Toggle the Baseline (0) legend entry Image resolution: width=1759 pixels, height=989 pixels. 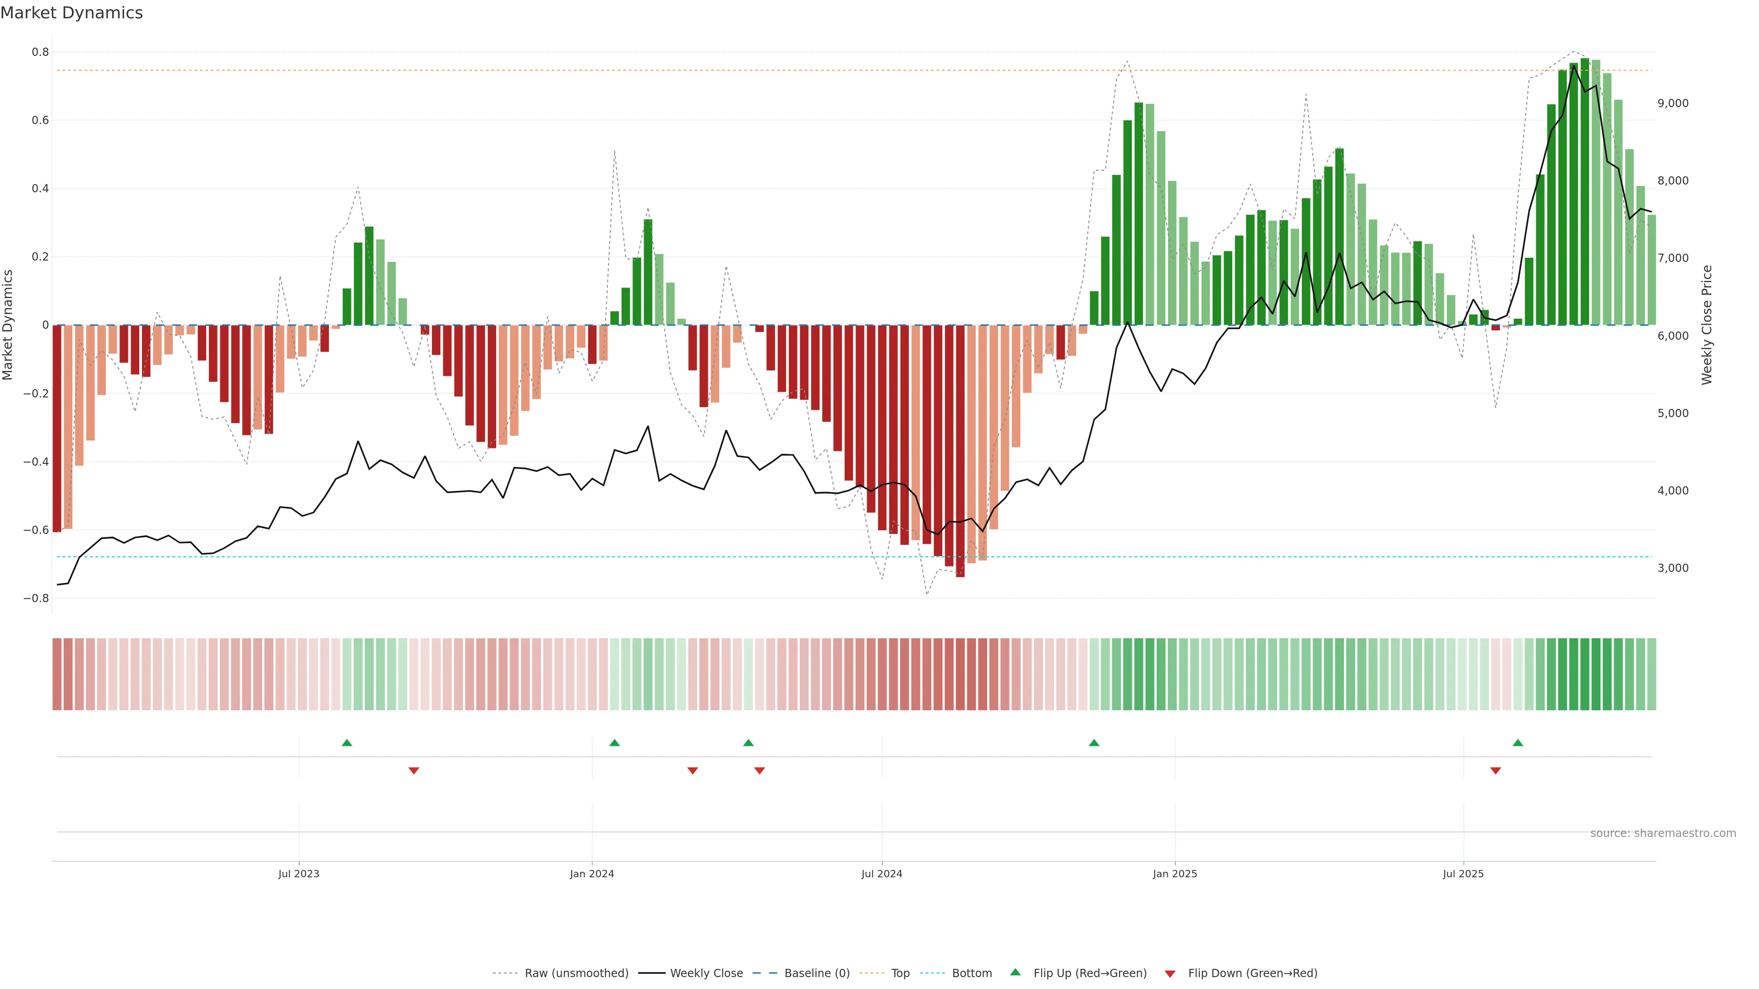point(817,973)
